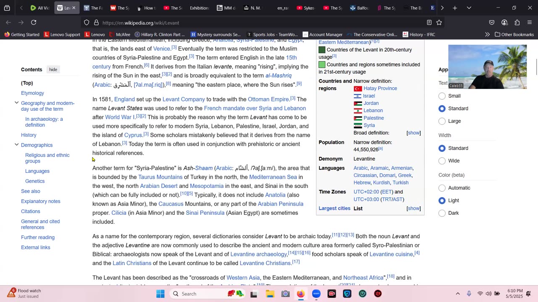Screen dimensions: 538x302
Task: Click the URL address bar
Action: [x=252, y=23]
